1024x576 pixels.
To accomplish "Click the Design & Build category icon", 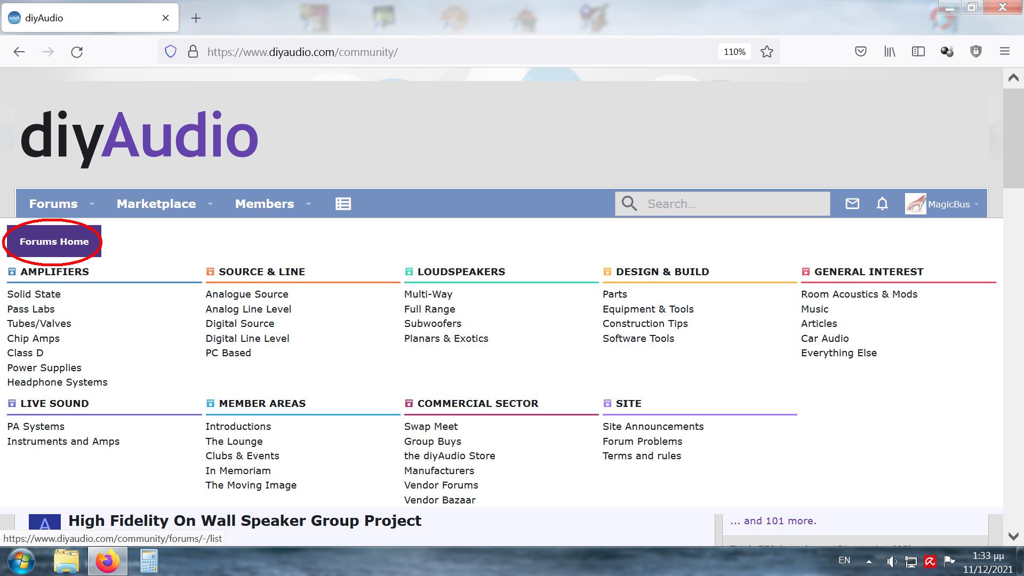I will pyautogui.click(x=607, y=272).
